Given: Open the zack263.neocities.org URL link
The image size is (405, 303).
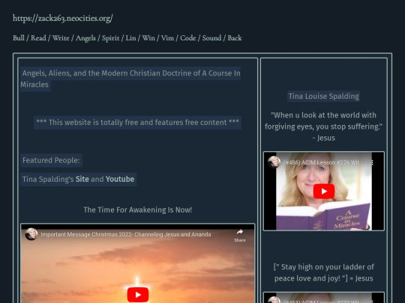Looking at the screenshot, I should 63,18.
